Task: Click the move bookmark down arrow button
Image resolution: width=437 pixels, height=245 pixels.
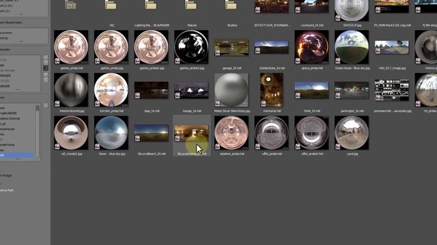Action: 46,80
